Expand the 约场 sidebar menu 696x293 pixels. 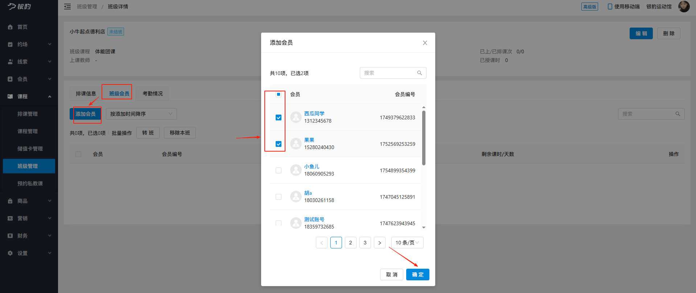click(50, 44)
